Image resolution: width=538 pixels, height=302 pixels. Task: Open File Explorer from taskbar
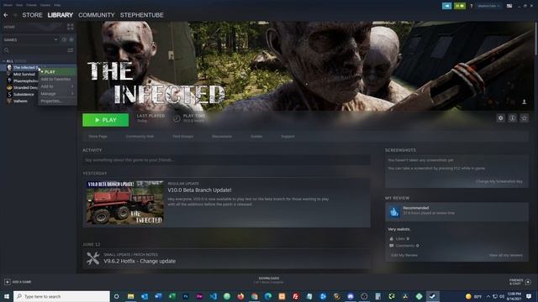point(131,296)
